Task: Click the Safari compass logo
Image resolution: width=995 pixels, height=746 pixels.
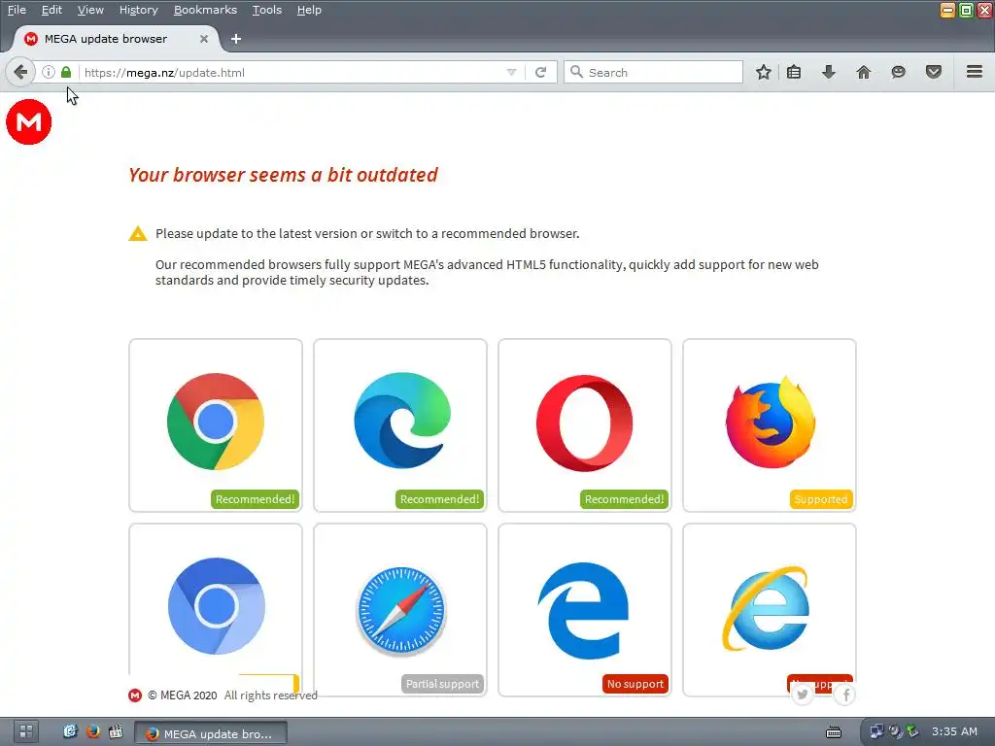Action: tap(401, 611)
